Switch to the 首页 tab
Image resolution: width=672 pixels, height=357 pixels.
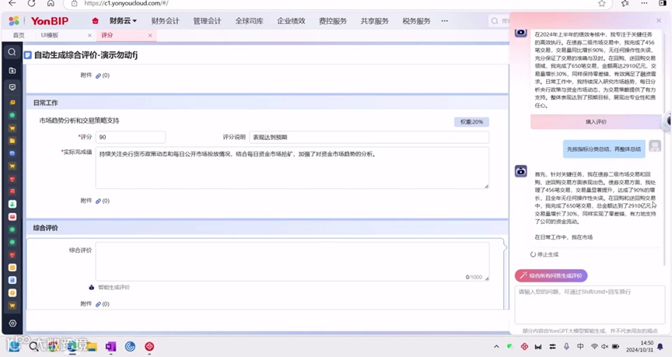tap(19, 35)
